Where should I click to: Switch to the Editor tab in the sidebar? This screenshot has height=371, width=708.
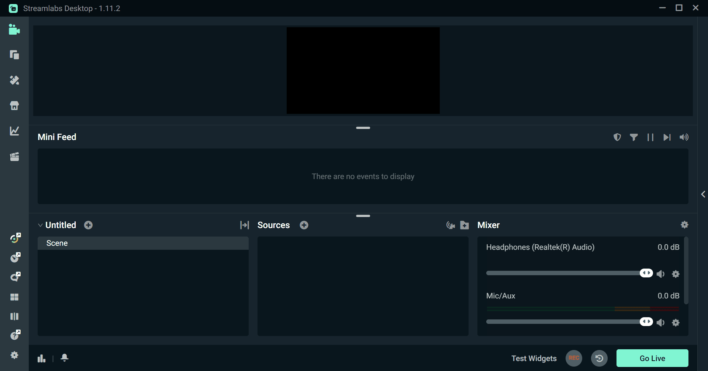pos(14,29)
